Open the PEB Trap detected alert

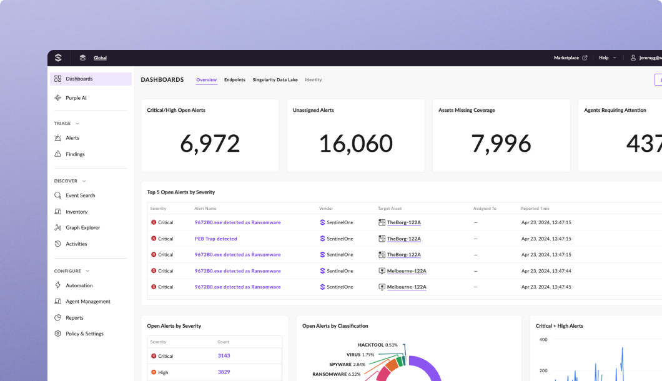(216, 239)
